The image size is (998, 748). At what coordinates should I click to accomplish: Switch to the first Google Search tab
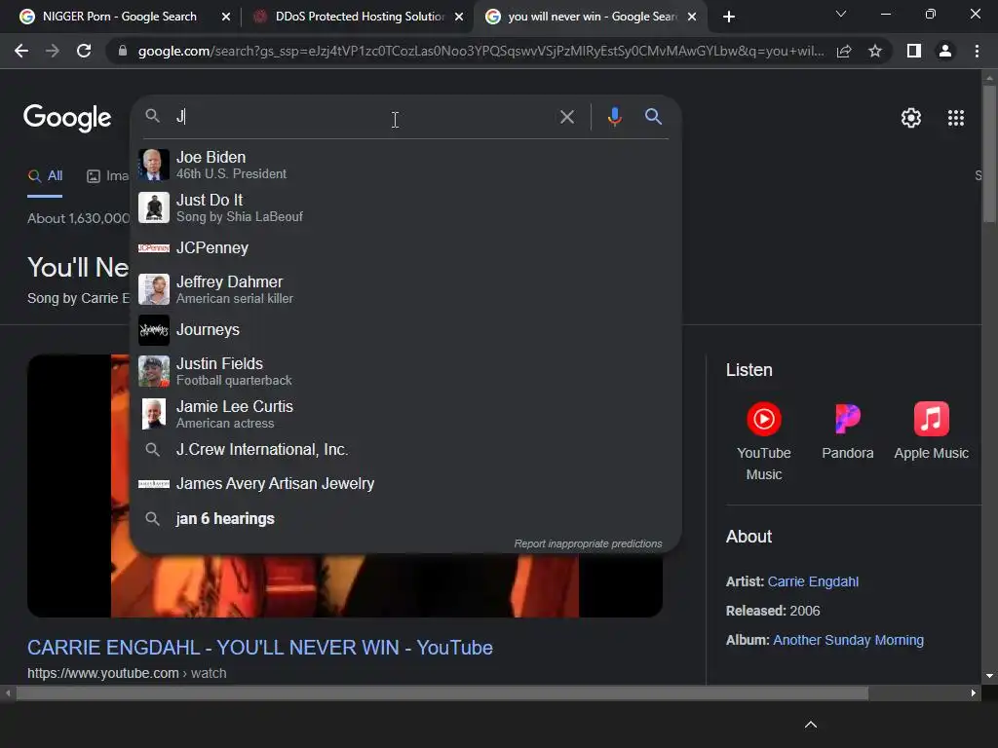[x=120, y=17]
